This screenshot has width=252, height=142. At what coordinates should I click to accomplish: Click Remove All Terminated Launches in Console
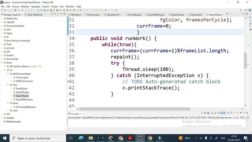208,113
